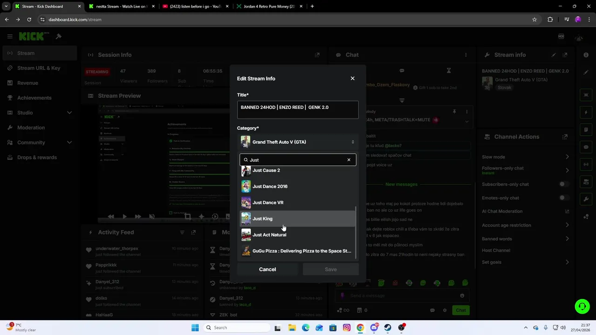Click the category list scrollbar
The height and width of the screenshot is (335, 596).
click(x=356, y=232)
